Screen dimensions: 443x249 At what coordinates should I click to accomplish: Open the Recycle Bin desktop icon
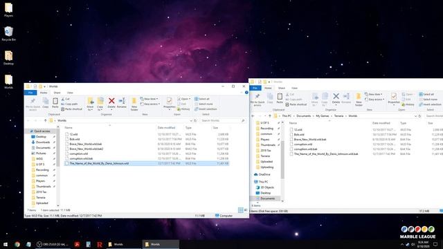click(8, 34)
